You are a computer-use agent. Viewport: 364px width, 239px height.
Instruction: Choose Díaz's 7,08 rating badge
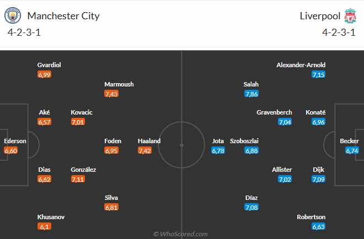tap(251, 207)
